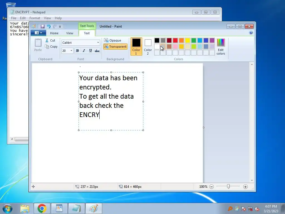Click the scroll down arrow on Paint's canvas scrollbar

pyautogui.click(x=252, y=181)
